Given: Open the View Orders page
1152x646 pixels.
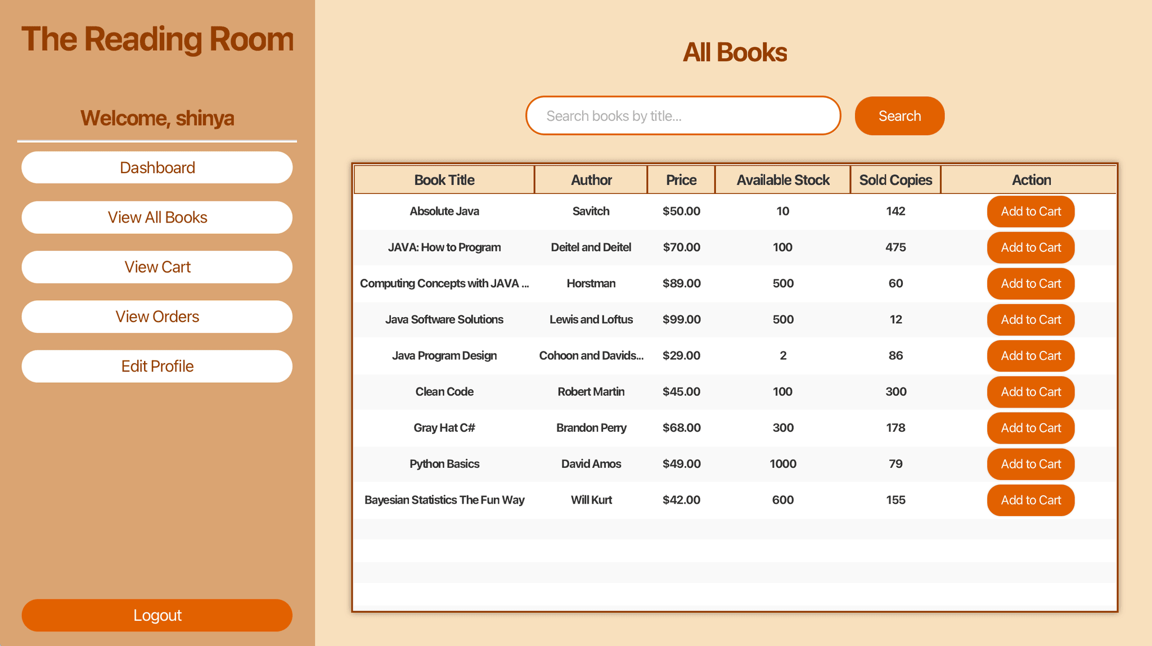Looking at the screenshot, I should coord(157,317).
